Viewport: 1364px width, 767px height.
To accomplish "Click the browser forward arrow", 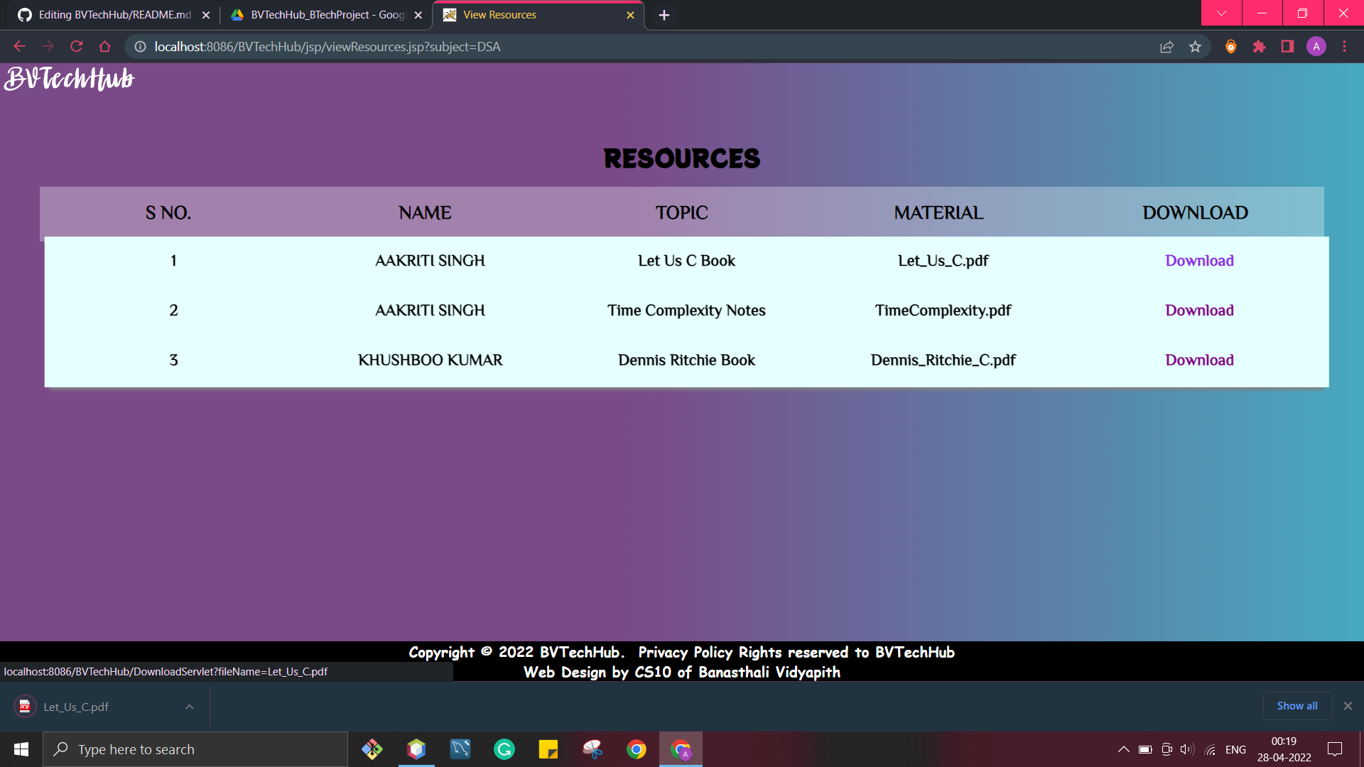I will [x=48, y=47].
